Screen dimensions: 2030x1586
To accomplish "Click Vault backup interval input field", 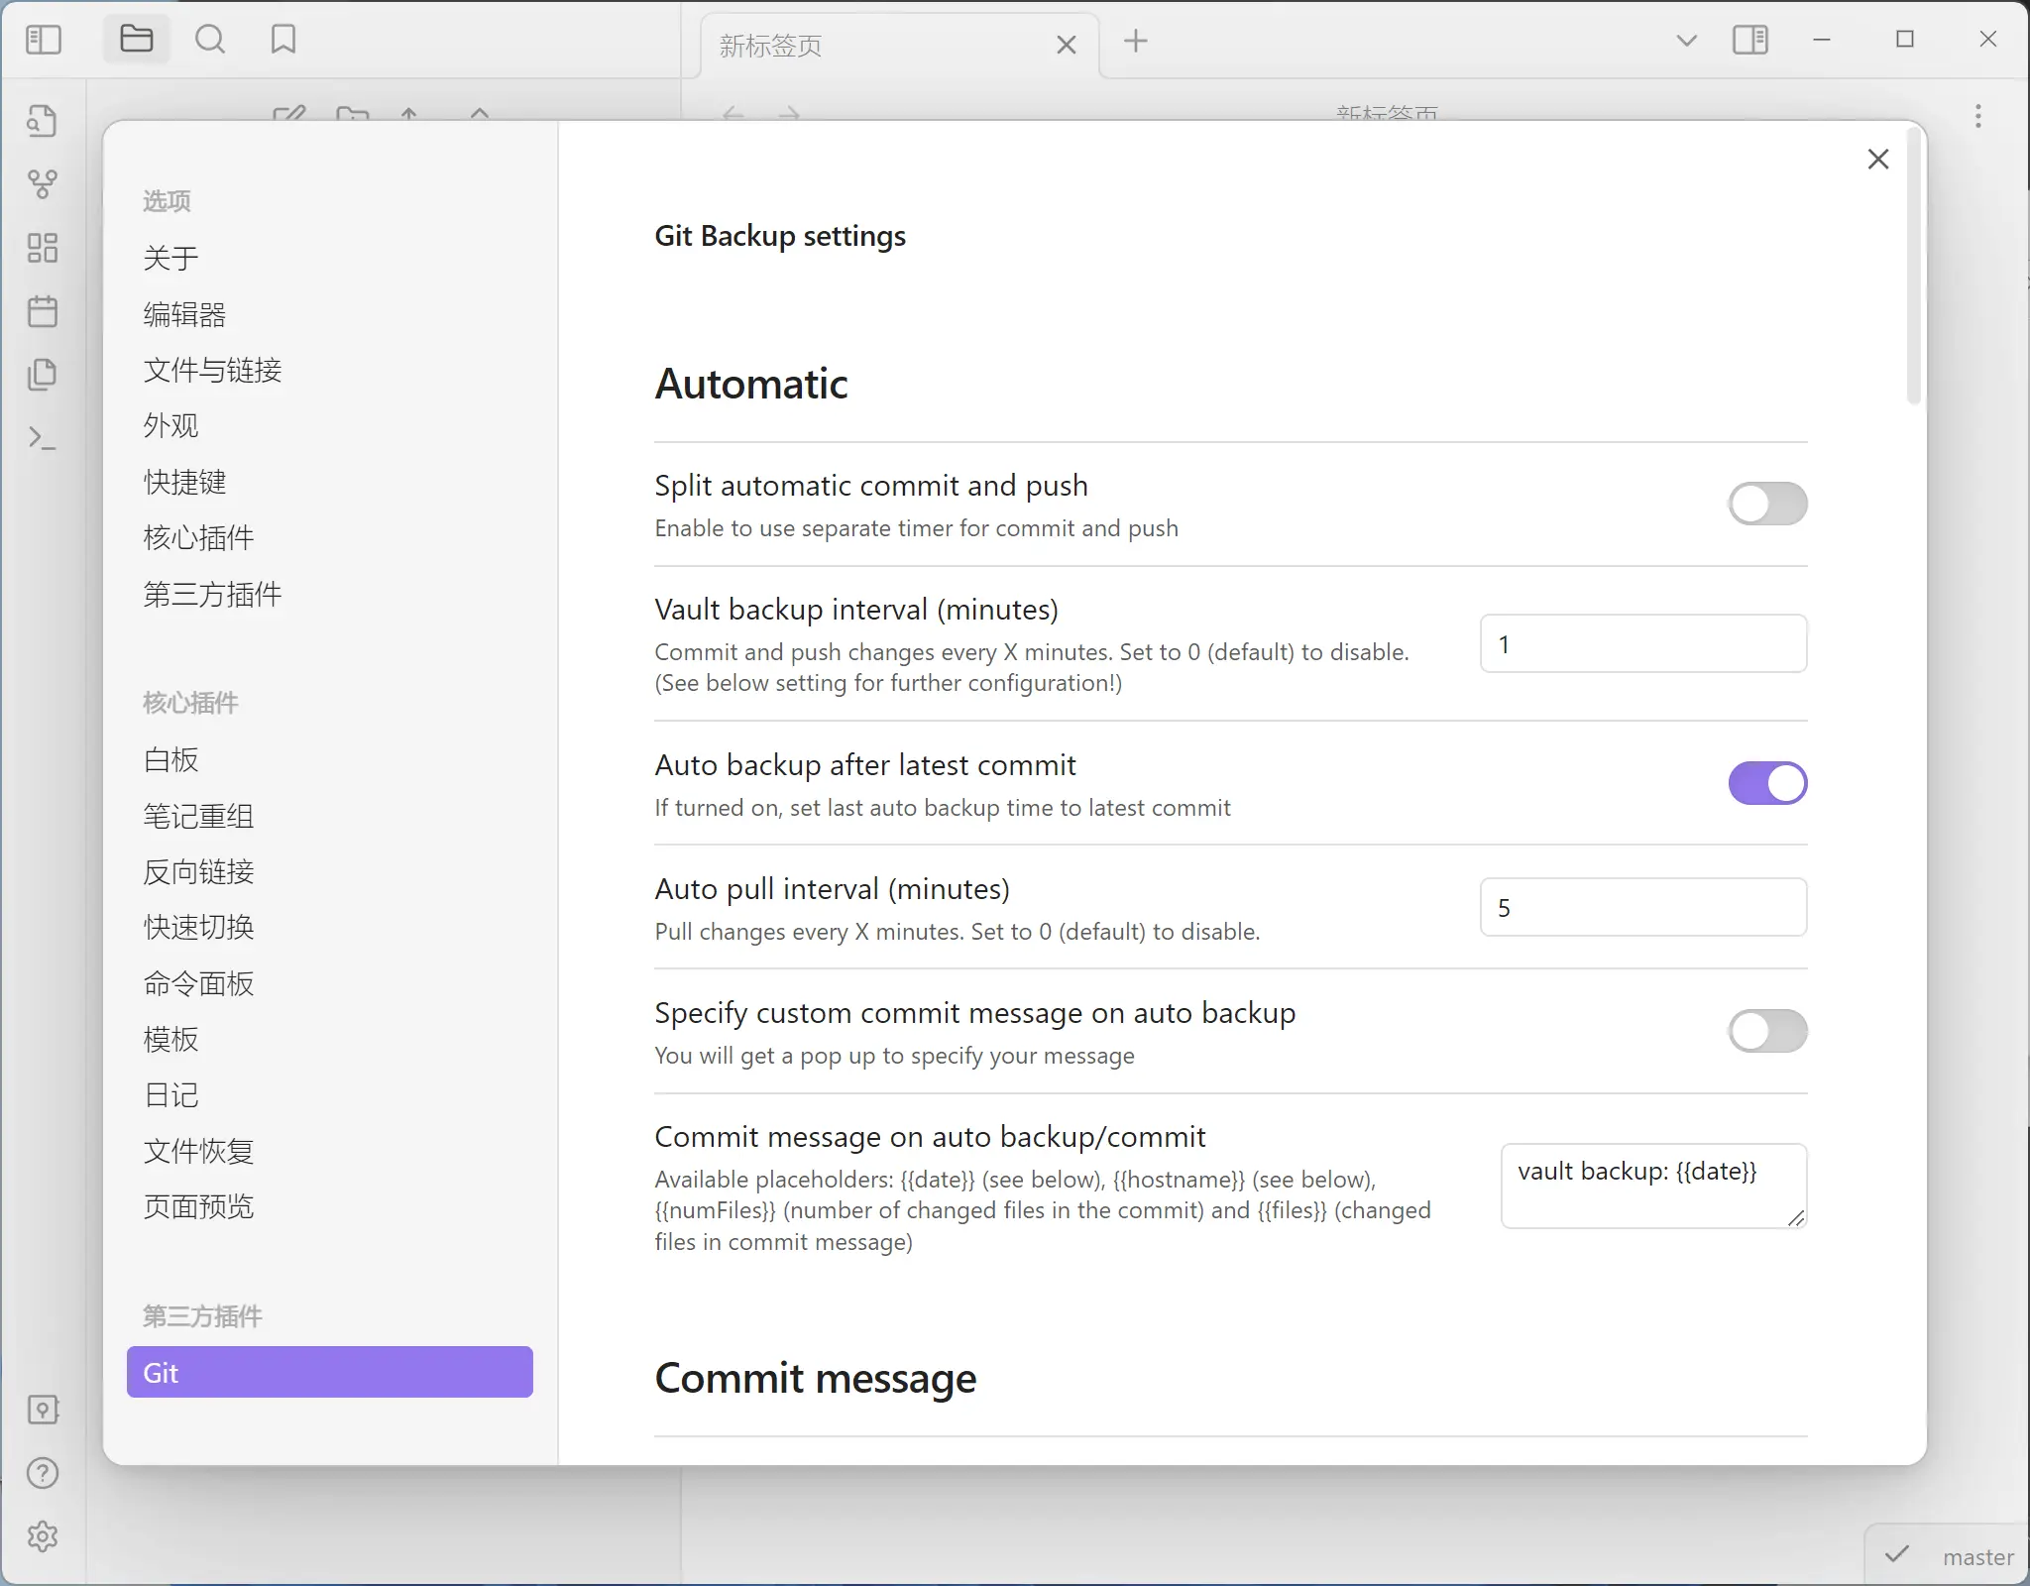I will click(x=1642, y=644).
